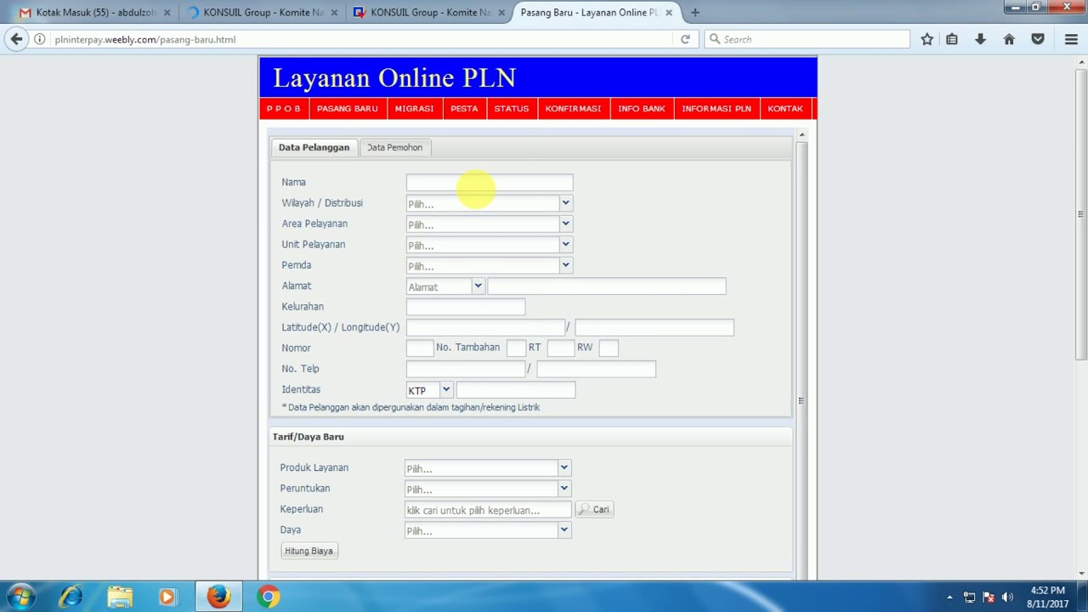Screen dimensions: 1088x612
Task: Open the KONTAK menu item
Action: point(785,109)
